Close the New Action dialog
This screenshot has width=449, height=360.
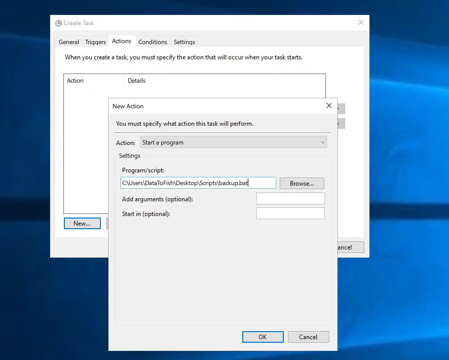pos(329,106)
